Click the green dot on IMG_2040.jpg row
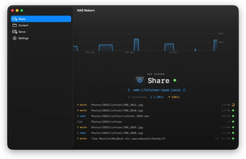246x159 pixels. (x=233, y=111)
